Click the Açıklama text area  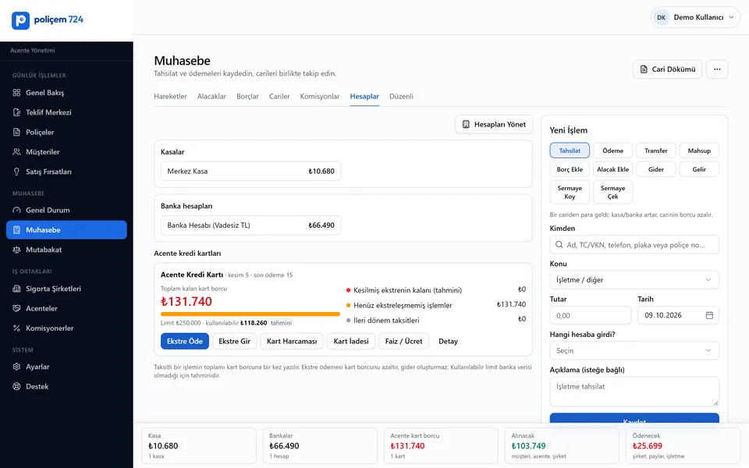634,392
